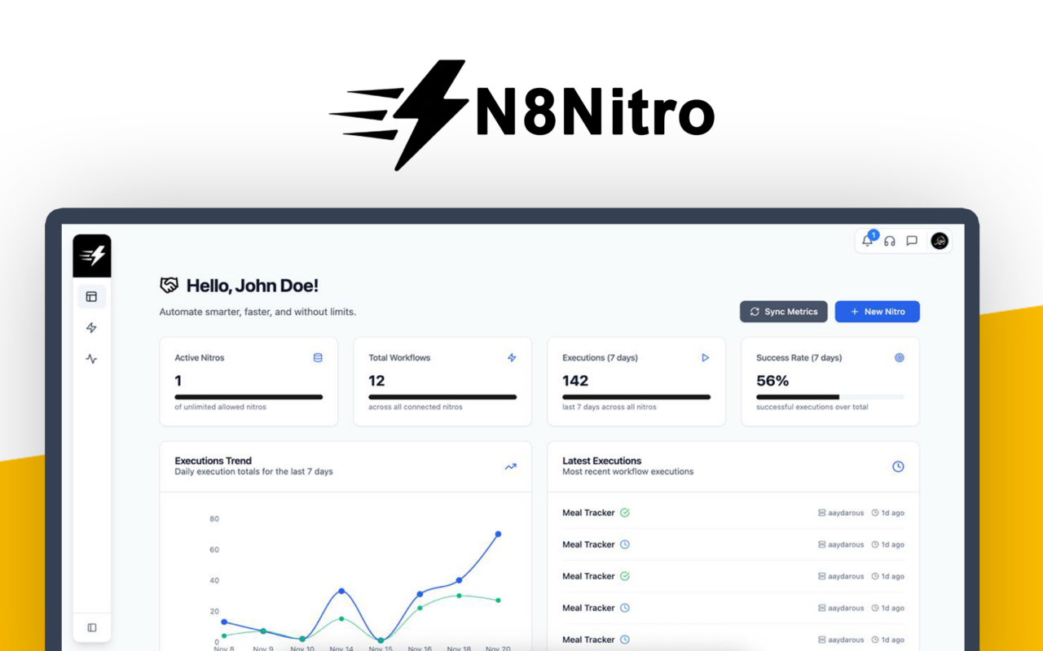Click play icon on Executions card
This screenshot has height=651, width=1043.
pyautogui.click(x=706, y=357)
